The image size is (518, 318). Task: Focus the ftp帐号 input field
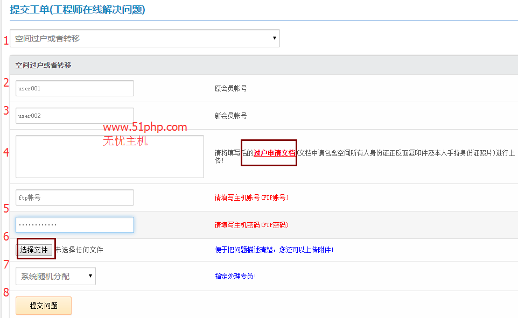(74, 197)
